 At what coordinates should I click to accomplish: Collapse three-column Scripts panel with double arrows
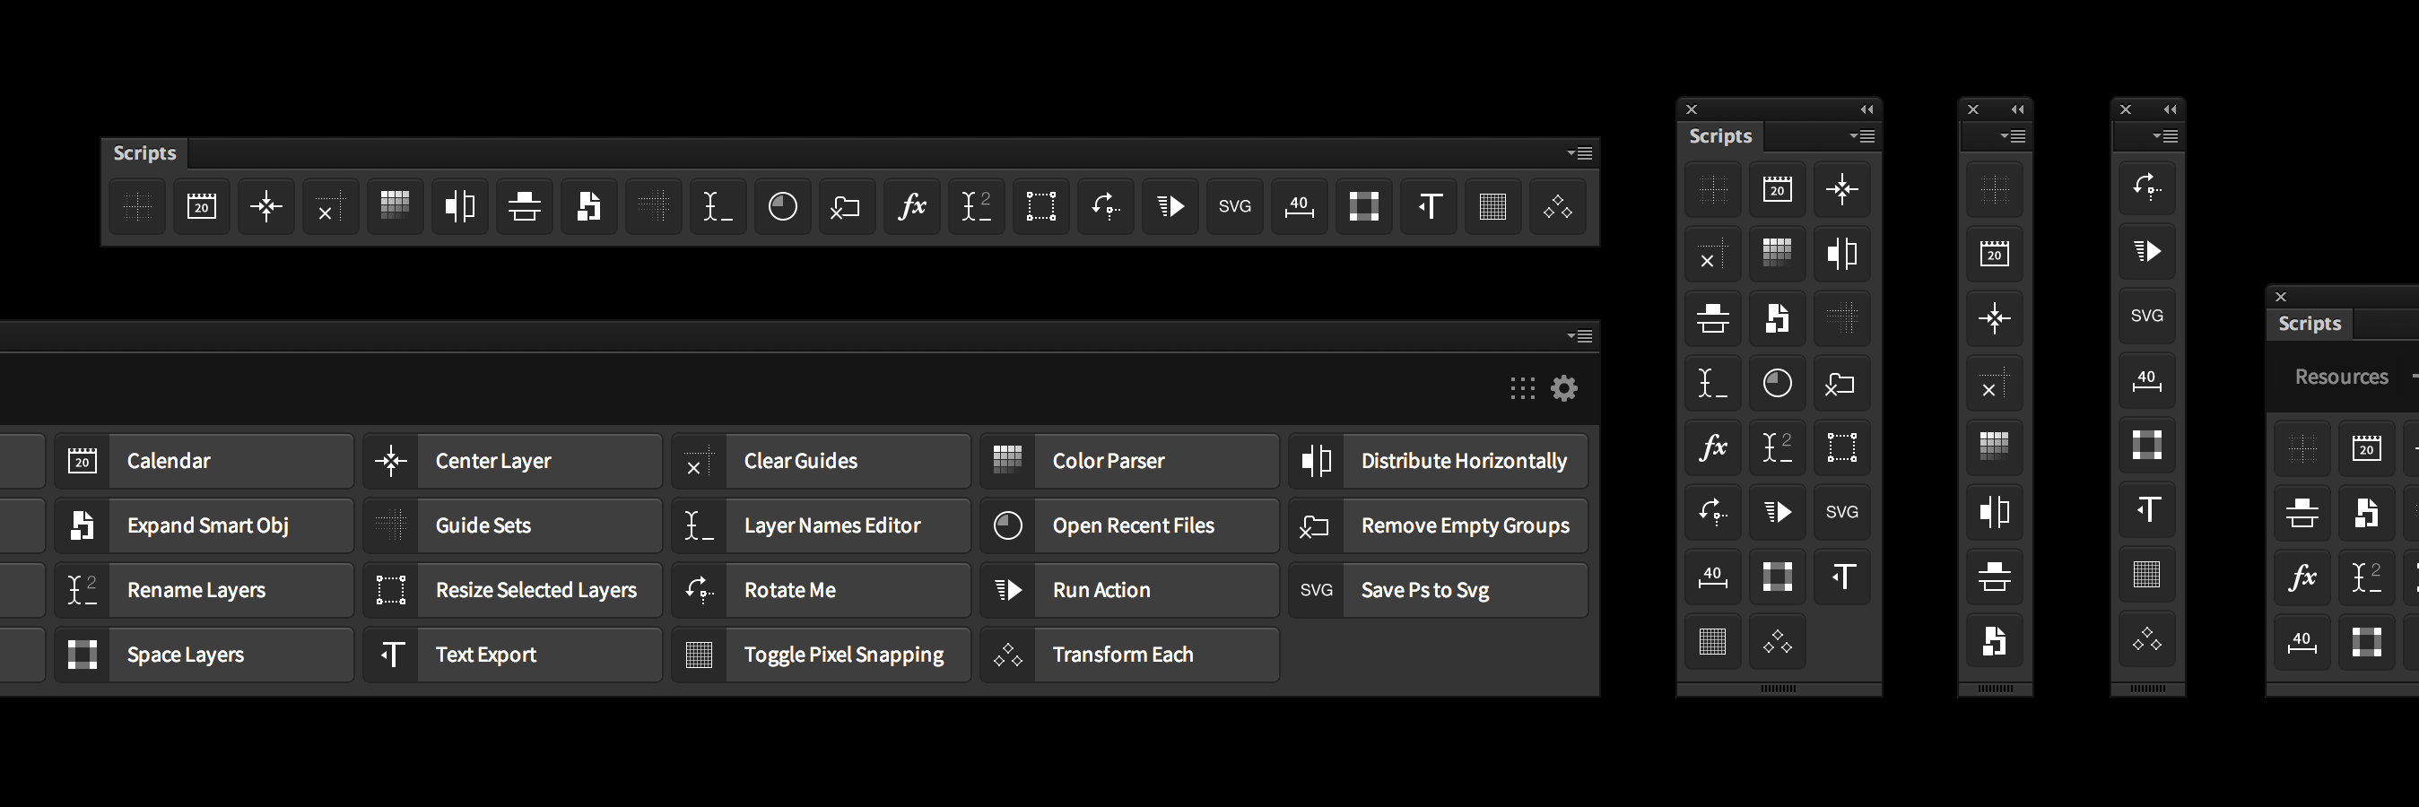click(1866, 109)
